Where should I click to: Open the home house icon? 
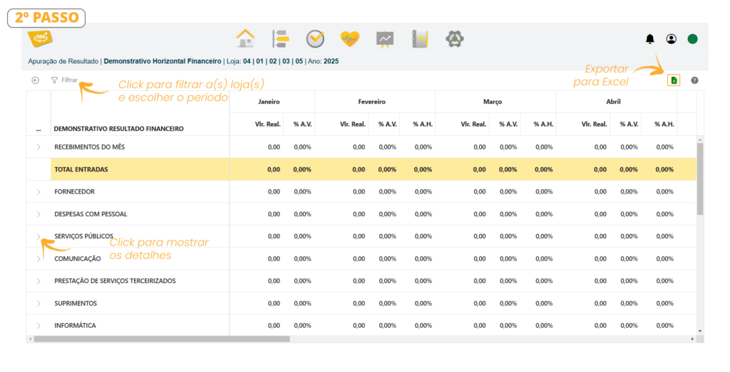[x=245, y=38]
